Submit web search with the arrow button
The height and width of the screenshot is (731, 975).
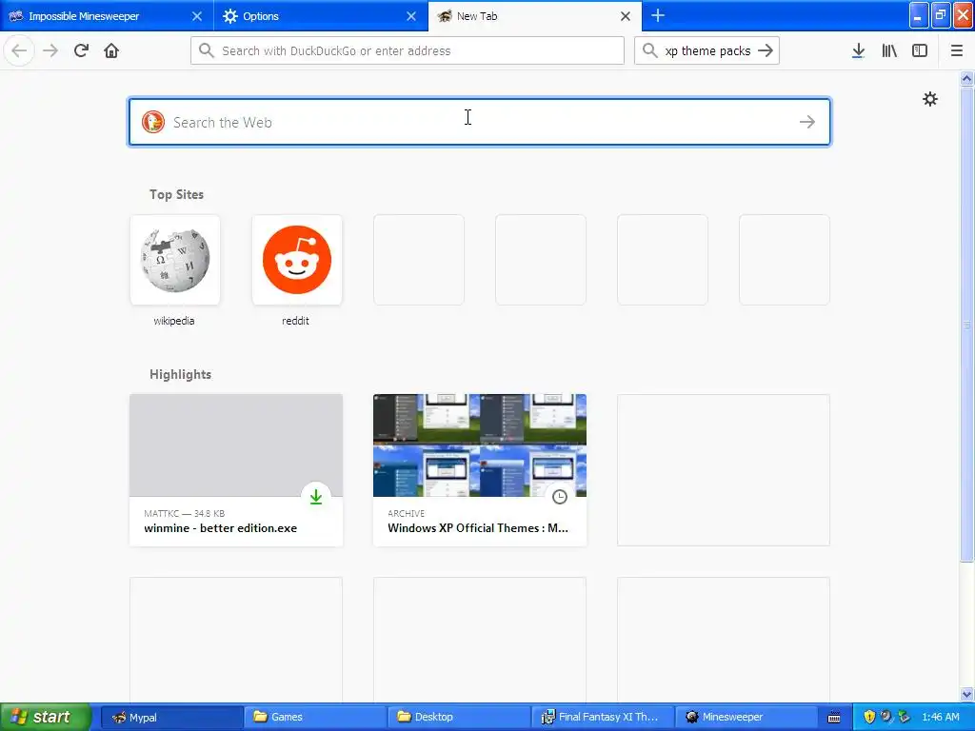(x=807, y=122)
